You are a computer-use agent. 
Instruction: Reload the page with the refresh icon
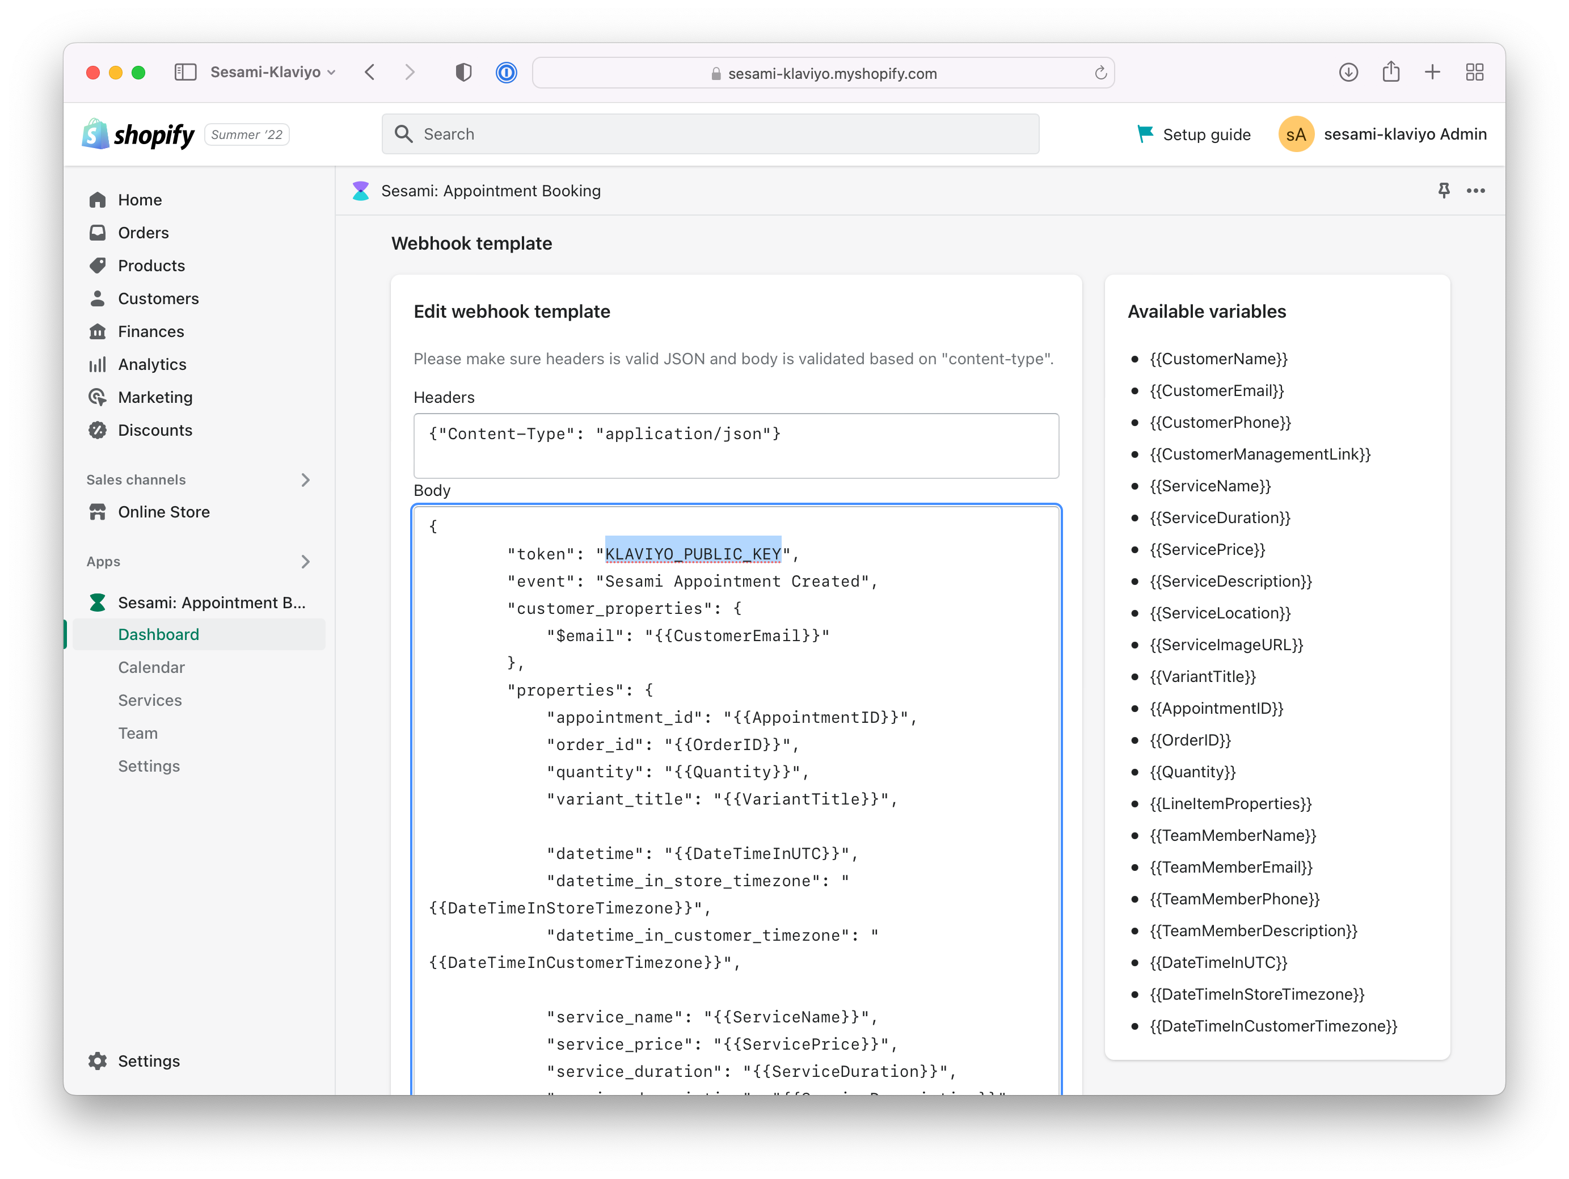[x=1100, y=73]
